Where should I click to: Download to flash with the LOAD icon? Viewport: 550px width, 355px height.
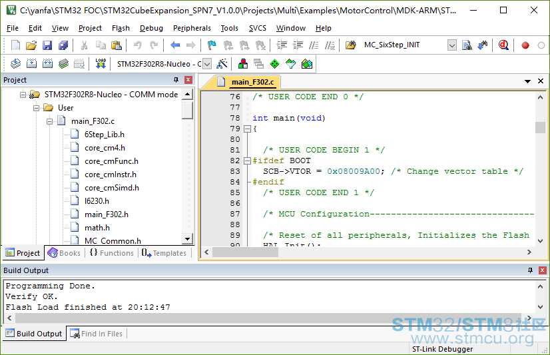click(x=101, y=64)
